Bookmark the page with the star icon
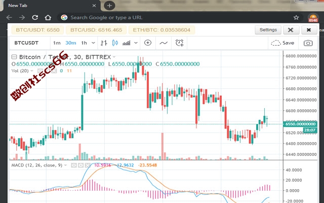 pos(296,18)
